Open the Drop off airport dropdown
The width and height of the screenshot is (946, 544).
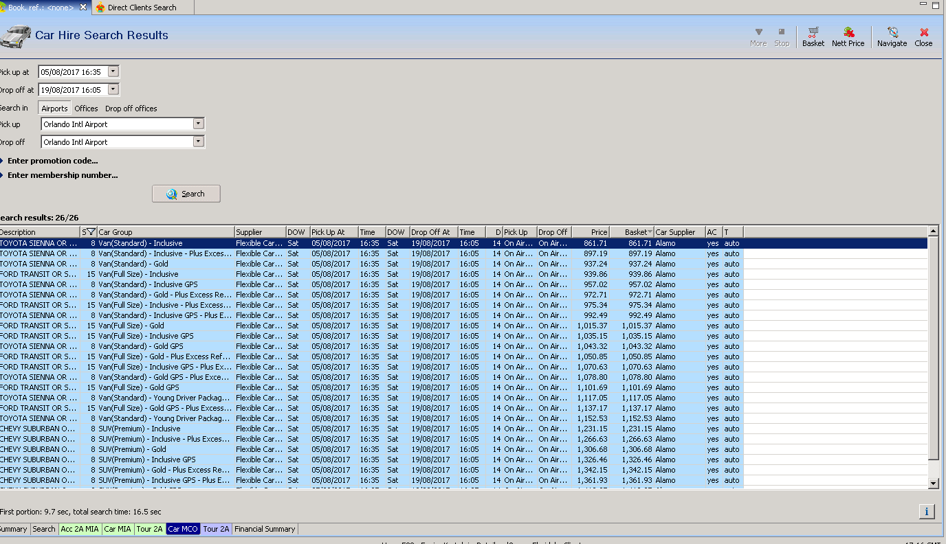pos(199,142)
